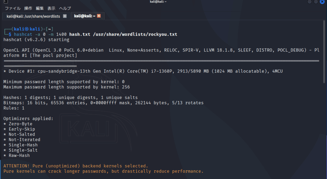The image size is (327, 179).
Task: Close the terminal window with the blue X
Action: 322,2
